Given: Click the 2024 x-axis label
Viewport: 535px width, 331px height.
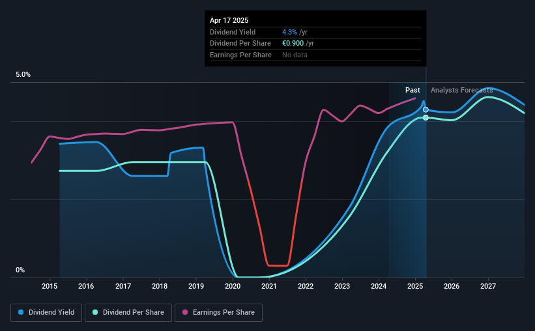Looking at the screenshot, I should tap(379, 286).
